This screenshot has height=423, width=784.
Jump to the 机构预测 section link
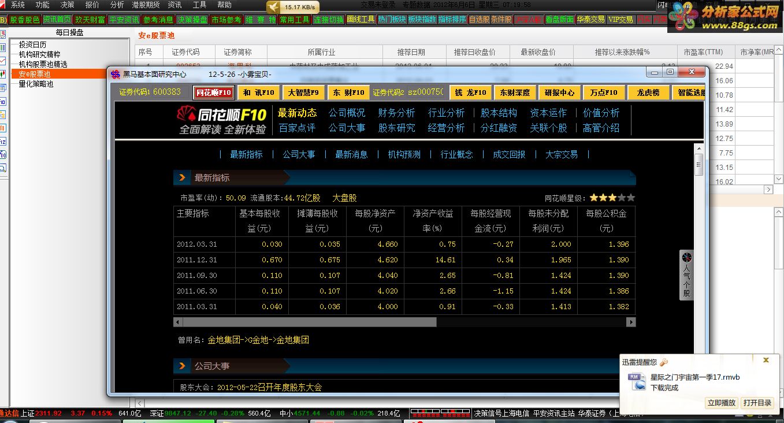[x=404, y=154]
